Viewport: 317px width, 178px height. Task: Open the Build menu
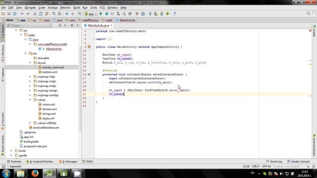77,8
